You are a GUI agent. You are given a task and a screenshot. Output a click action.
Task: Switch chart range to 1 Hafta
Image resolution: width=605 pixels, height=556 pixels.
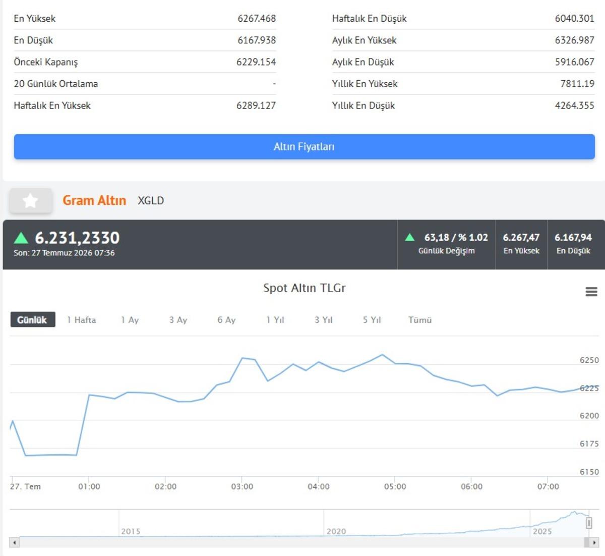tap(81, 320)
